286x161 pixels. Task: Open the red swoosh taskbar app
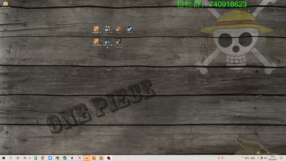tap(79, 158)
